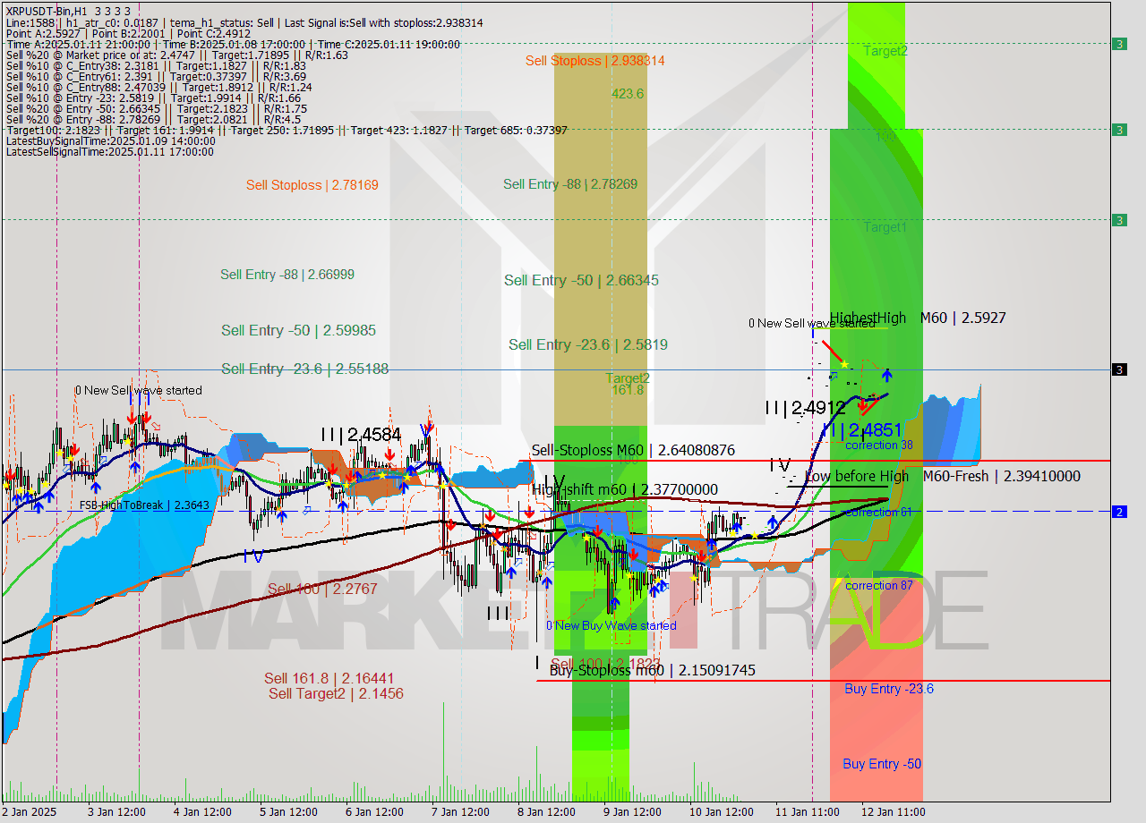Click the '7 Jan 12:00' time-axis label

[460, 811]
